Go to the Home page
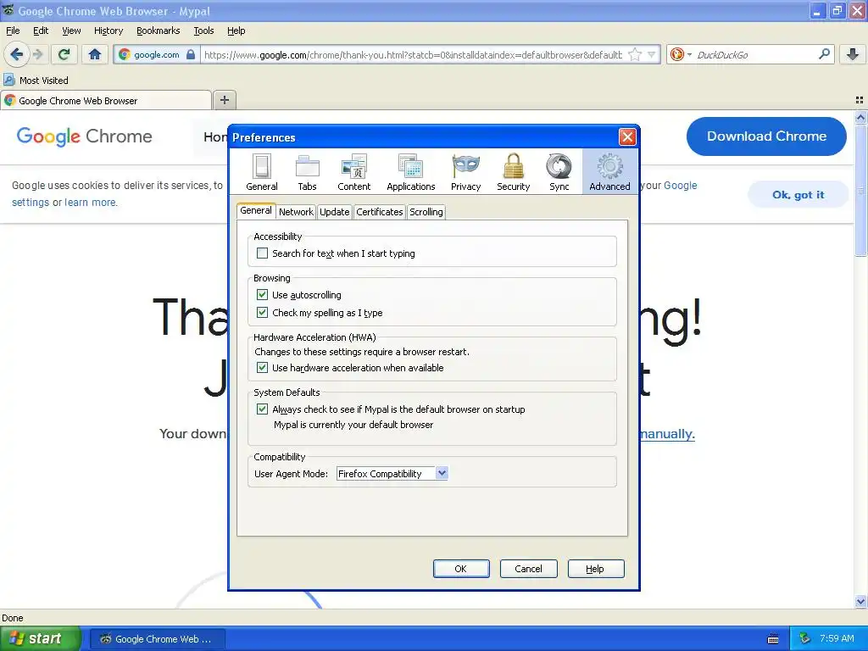This screenshot has width=868, height=651. coord(95,54)
